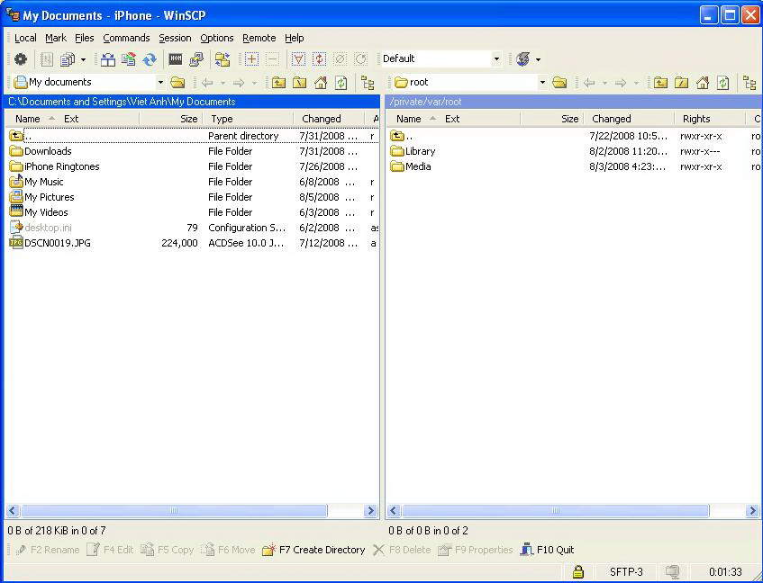
Task: Click the globe session icon in toolbar
Action: pos(523,59)
